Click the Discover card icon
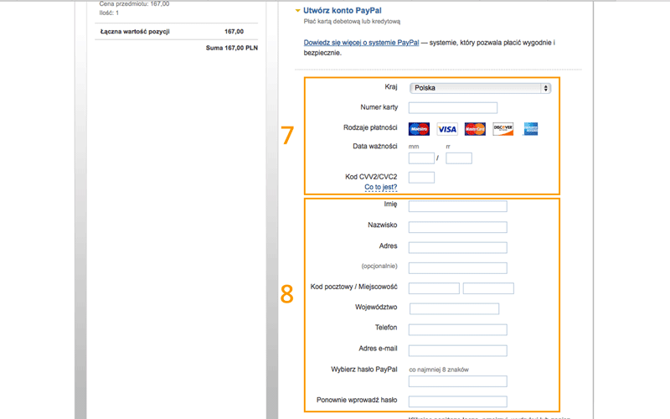This screenshot has width=670, height=419. pos(502,129)
